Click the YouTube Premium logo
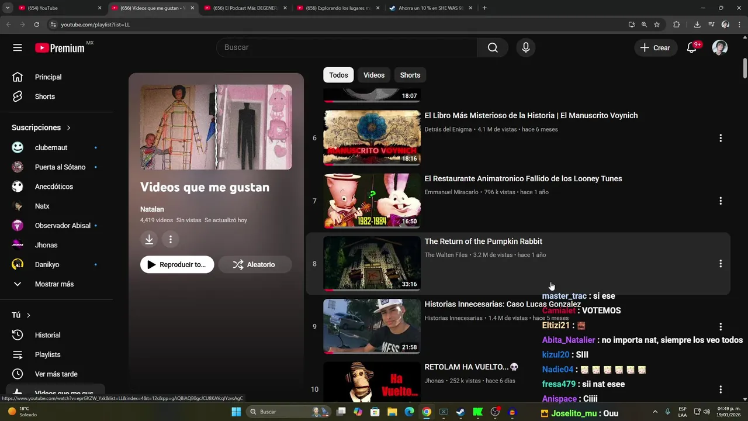This screenshot has height=421, width=748. (60, 48)
